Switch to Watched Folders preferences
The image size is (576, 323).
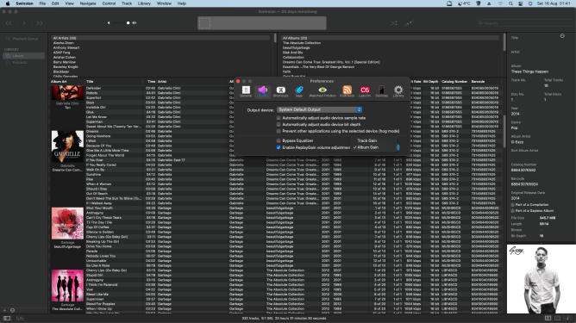click(322, 91)
